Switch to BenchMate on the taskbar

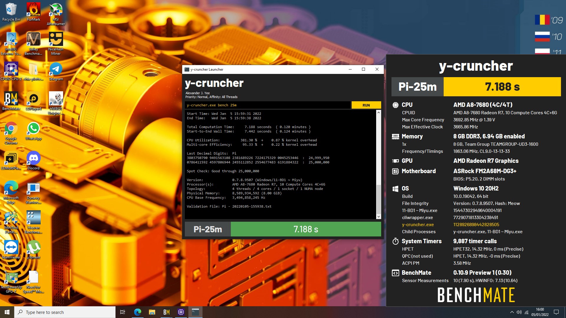click(x=166, y=312)
